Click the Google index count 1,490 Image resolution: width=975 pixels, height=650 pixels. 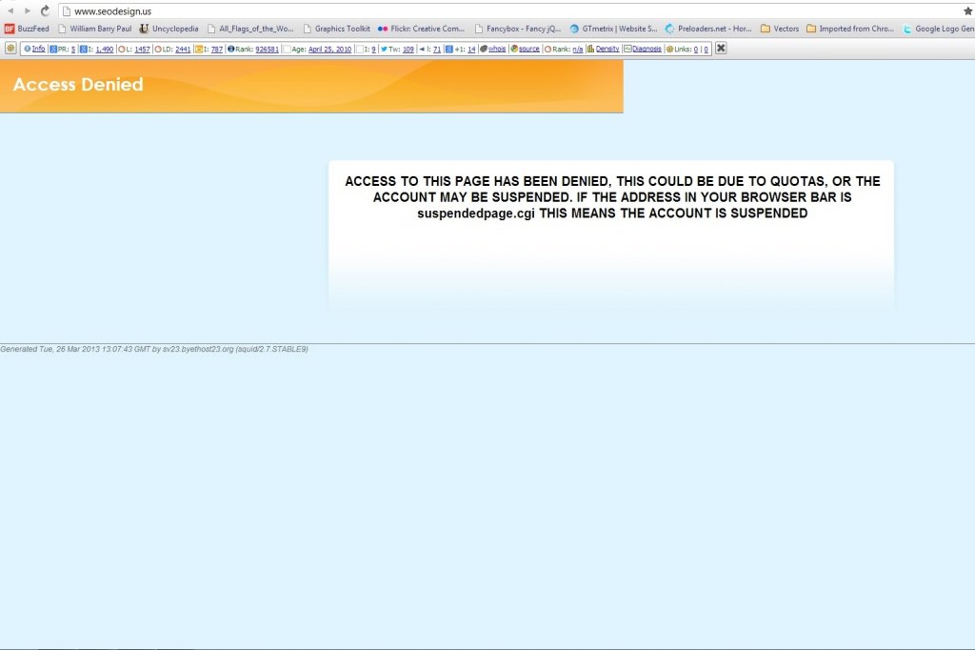point(105,50)
